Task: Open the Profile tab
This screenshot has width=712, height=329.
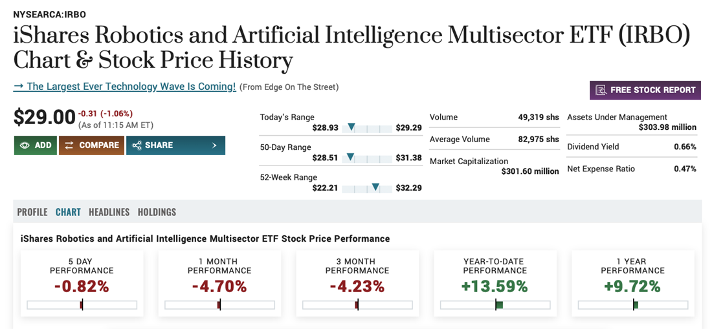Action: coord(32,212)
